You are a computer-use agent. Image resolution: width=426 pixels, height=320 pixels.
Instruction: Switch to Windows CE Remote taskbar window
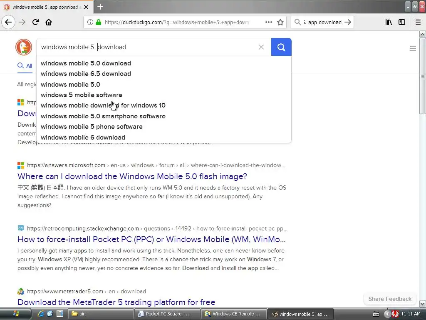point(234,314)
